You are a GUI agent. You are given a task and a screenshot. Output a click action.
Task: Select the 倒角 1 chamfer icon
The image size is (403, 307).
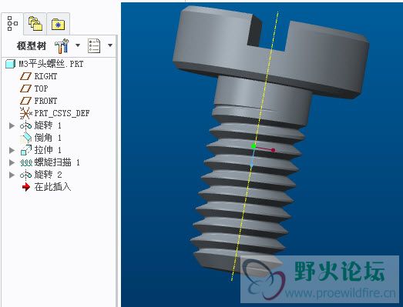(25, 138)
